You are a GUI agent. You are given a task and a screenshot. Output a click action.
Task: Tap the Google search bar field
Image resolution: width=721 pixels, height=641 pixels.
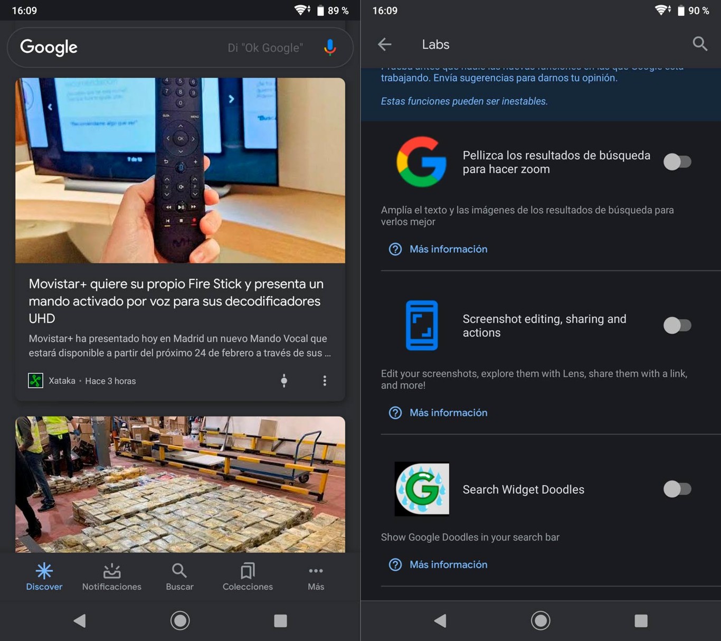[180, 48]
